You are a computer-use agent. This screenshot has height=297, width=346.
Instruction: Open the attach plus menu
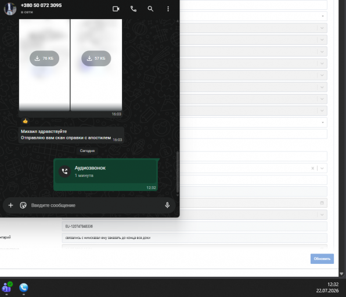click(x=10, y=205)
